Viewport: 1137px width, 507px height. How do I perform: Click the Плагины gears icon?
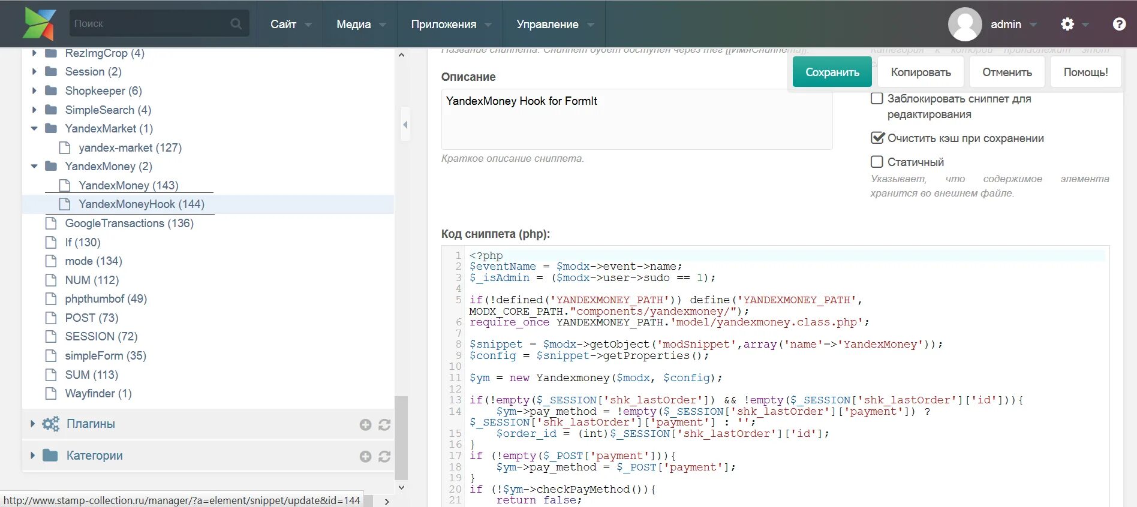[51, 424]
